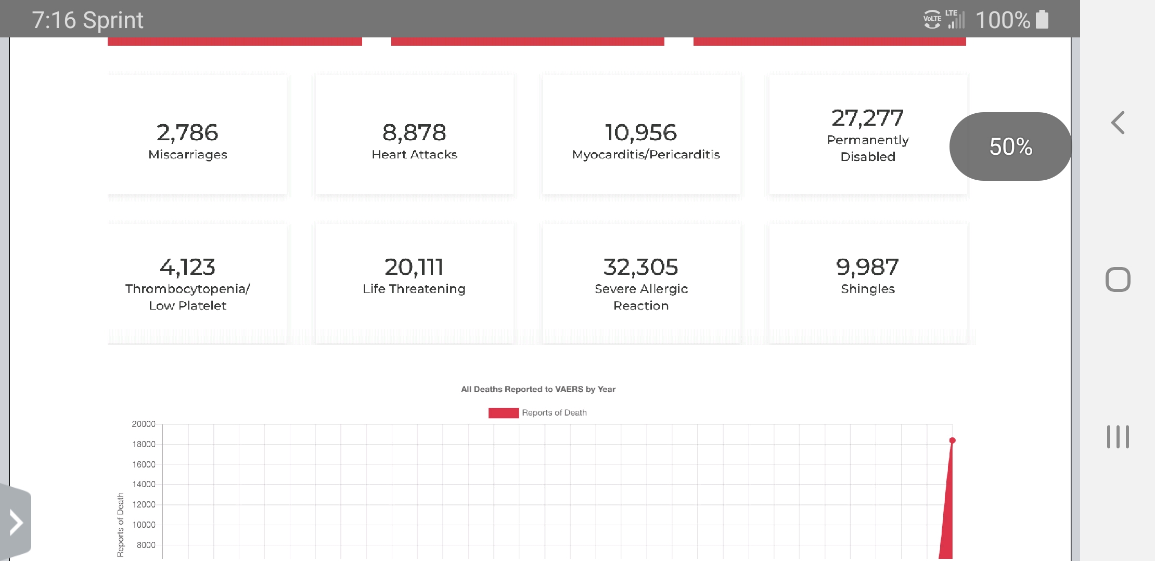Select the 10,956 Myocarditis/Pericarditis card
Viewport: 1155px width, 561px height.
point(641,135)
